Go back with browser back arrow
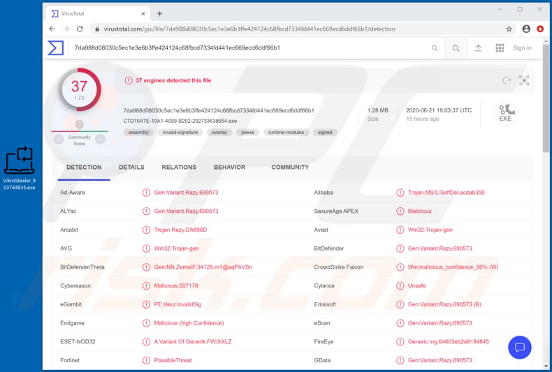 coord(52,29)
